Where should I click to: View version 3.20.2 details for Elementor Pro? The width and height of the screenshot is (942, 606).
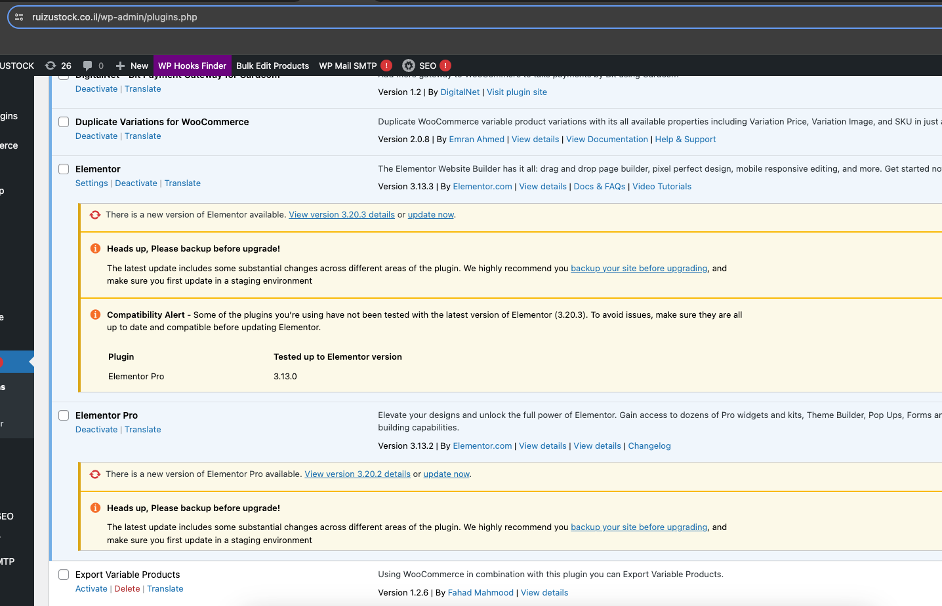(358, 474)
